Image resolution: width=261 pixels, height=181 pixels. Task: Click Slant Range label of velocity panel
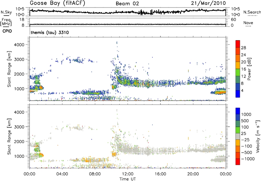tap(9, 137)
